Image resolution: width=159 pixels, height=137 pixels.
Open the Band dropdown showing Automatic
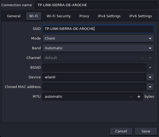[98, 48]
